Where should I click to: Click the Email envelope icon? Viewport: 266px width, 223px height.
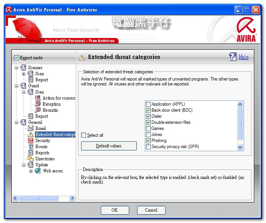click(x=31, y=128)
